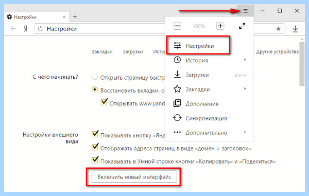
Task: Click the Дополнения add-ons icon
Action: tap(177, 103)
